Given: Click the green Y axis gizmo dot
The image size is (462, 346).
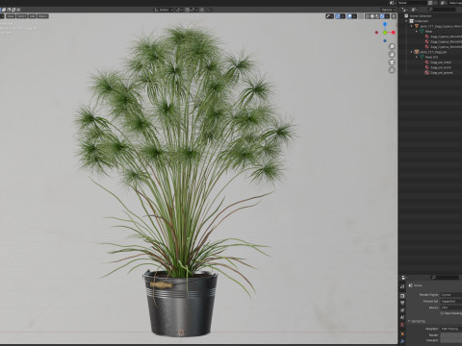Looking at the screenshot, I should [385, 33].
